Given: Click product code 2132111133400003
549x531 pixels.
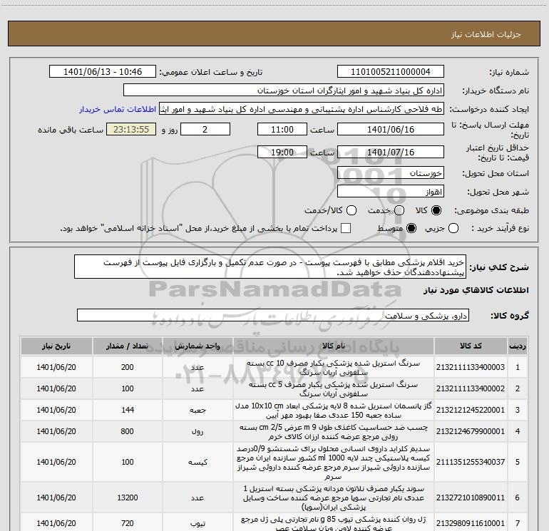Looking at the screenshot, I should pyautogui.click(x=471, y=367).
